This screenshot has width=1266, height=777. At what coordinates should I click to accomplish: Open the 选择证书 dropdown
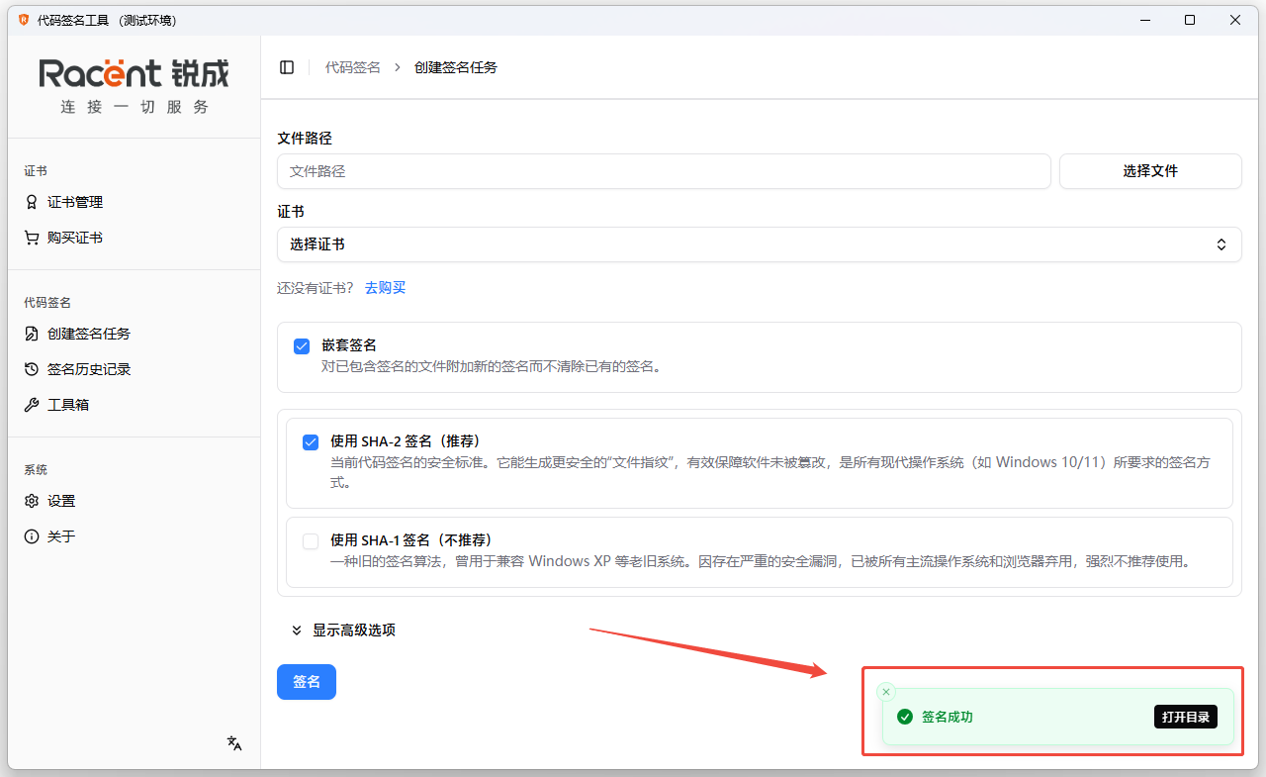click(759, 244)
